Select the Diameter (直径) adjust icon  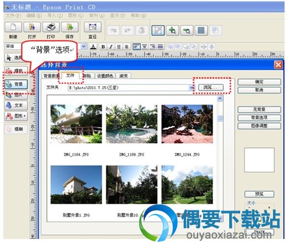click(92, 27)
